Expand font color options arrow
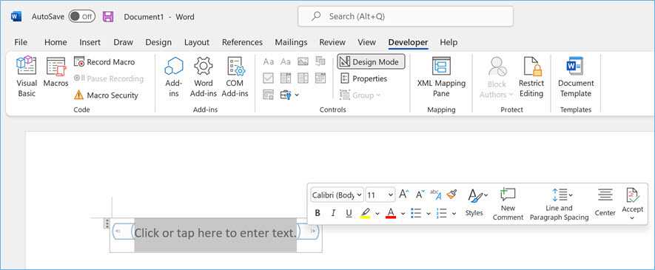Screen dimensions: 655x270 [403, 214]
